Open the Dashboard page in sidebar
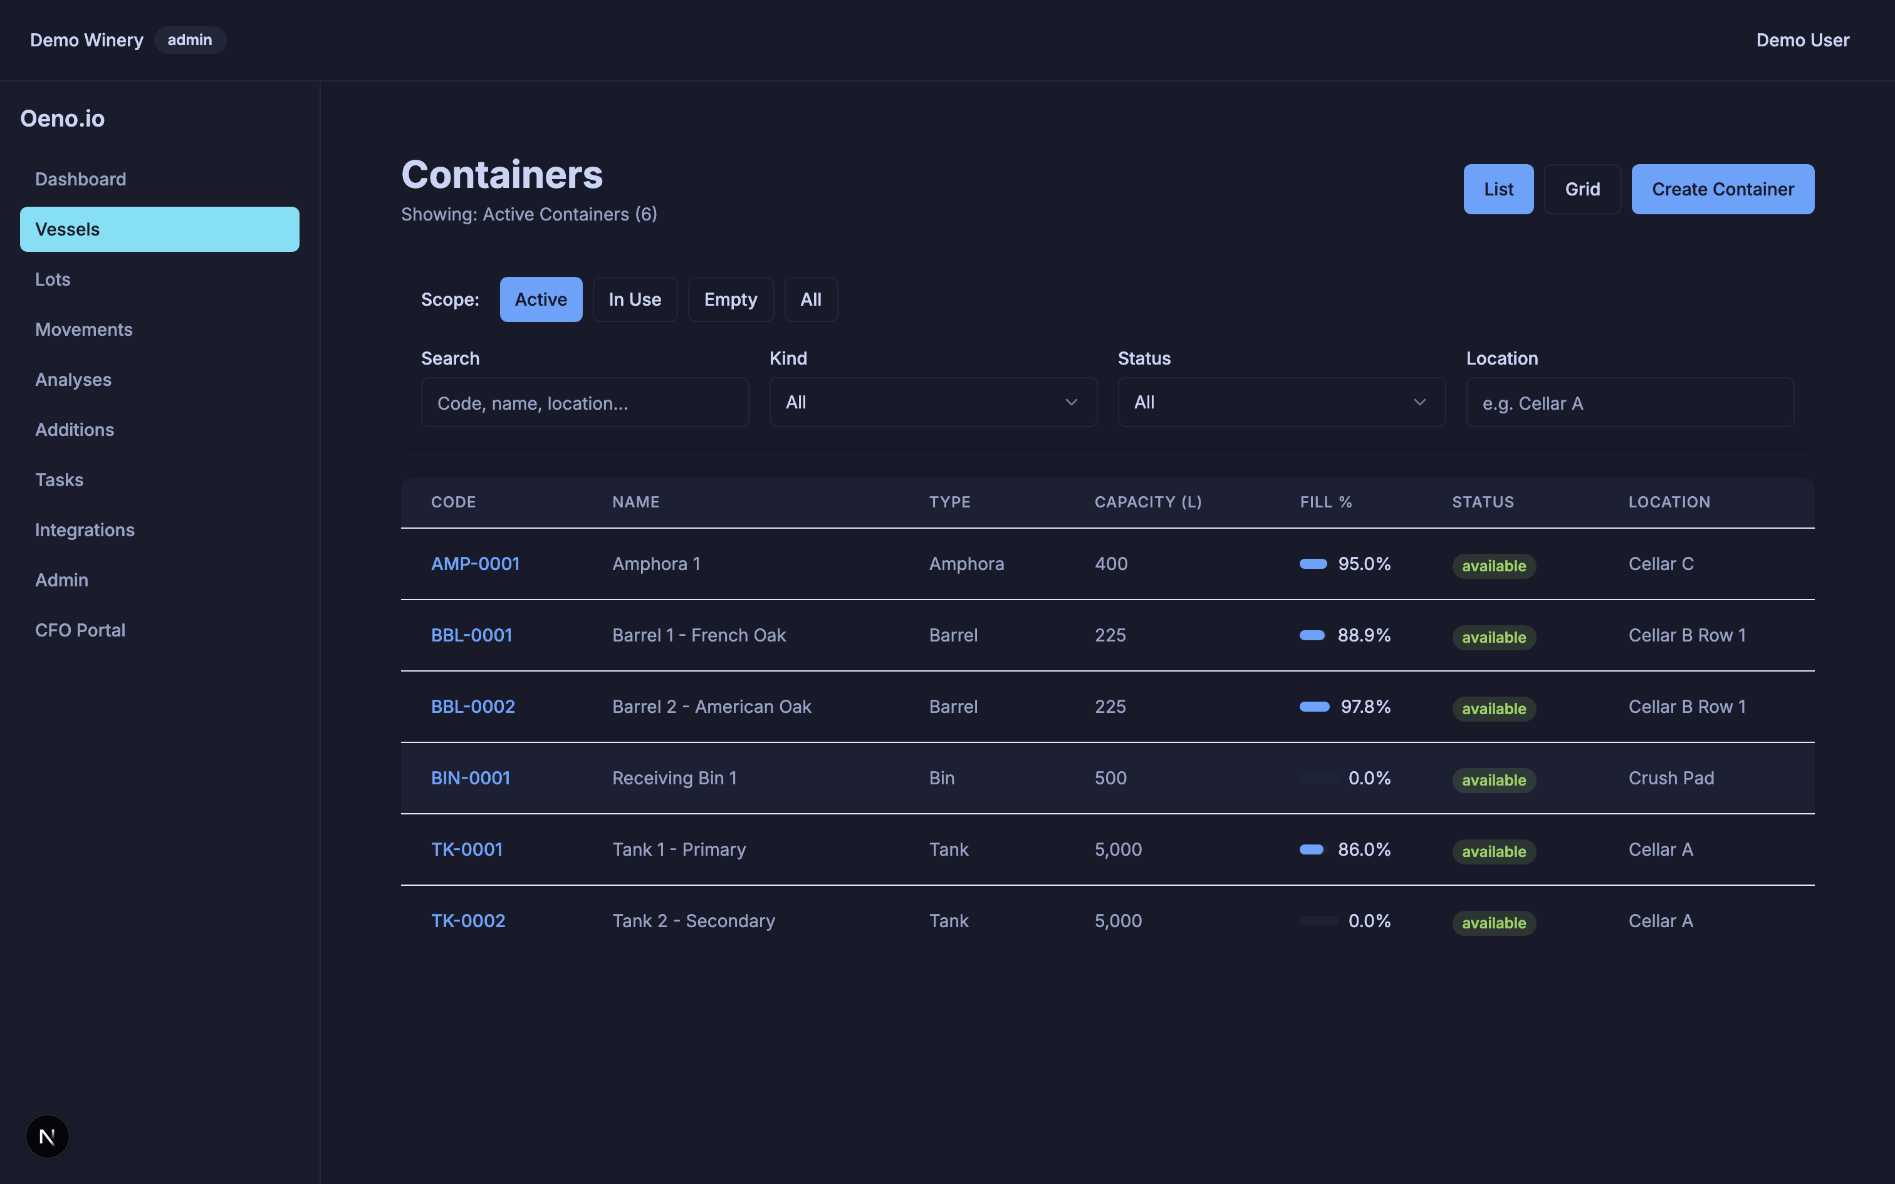This screenshot has width=1895, height=1184. tap(160, 179)
